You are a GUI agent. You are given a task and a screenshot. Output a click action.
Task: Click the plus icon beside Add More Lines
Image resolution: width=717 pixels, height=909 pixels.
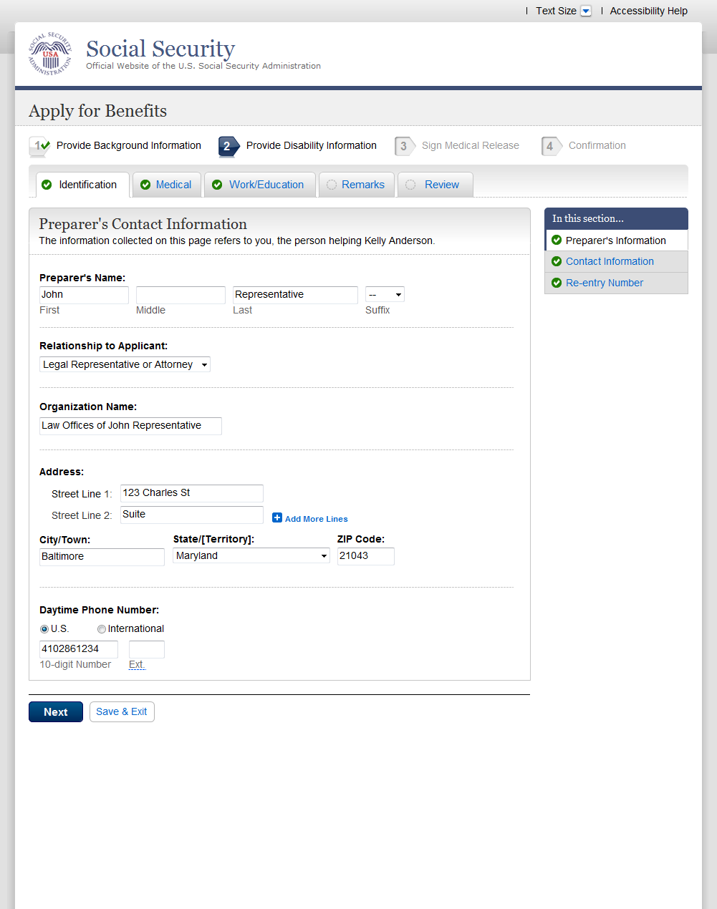(x=277, y=517)
